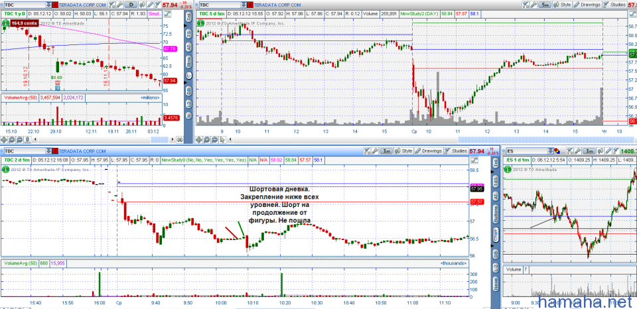Toggle the DB side tab beside 1m chart

coord(496,255)
